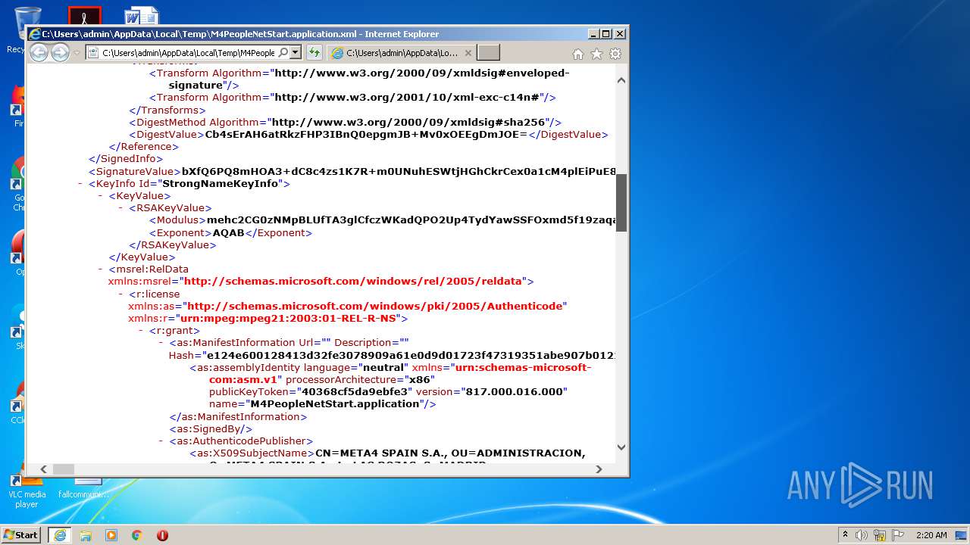Collapse the r:grant node

(x=141, y=330)
